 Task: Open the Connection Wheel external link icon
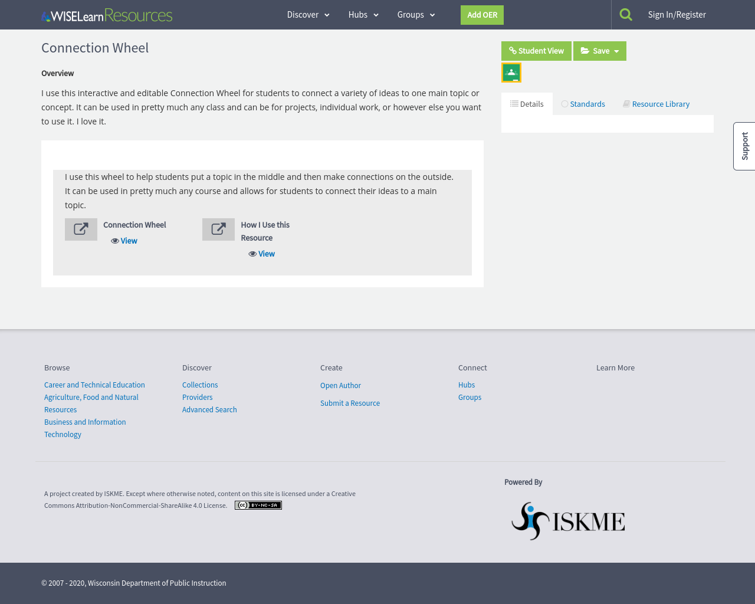(x=81, y=229)
